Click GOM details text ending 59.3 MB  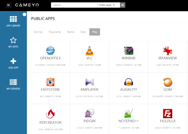tap(168, 97)
